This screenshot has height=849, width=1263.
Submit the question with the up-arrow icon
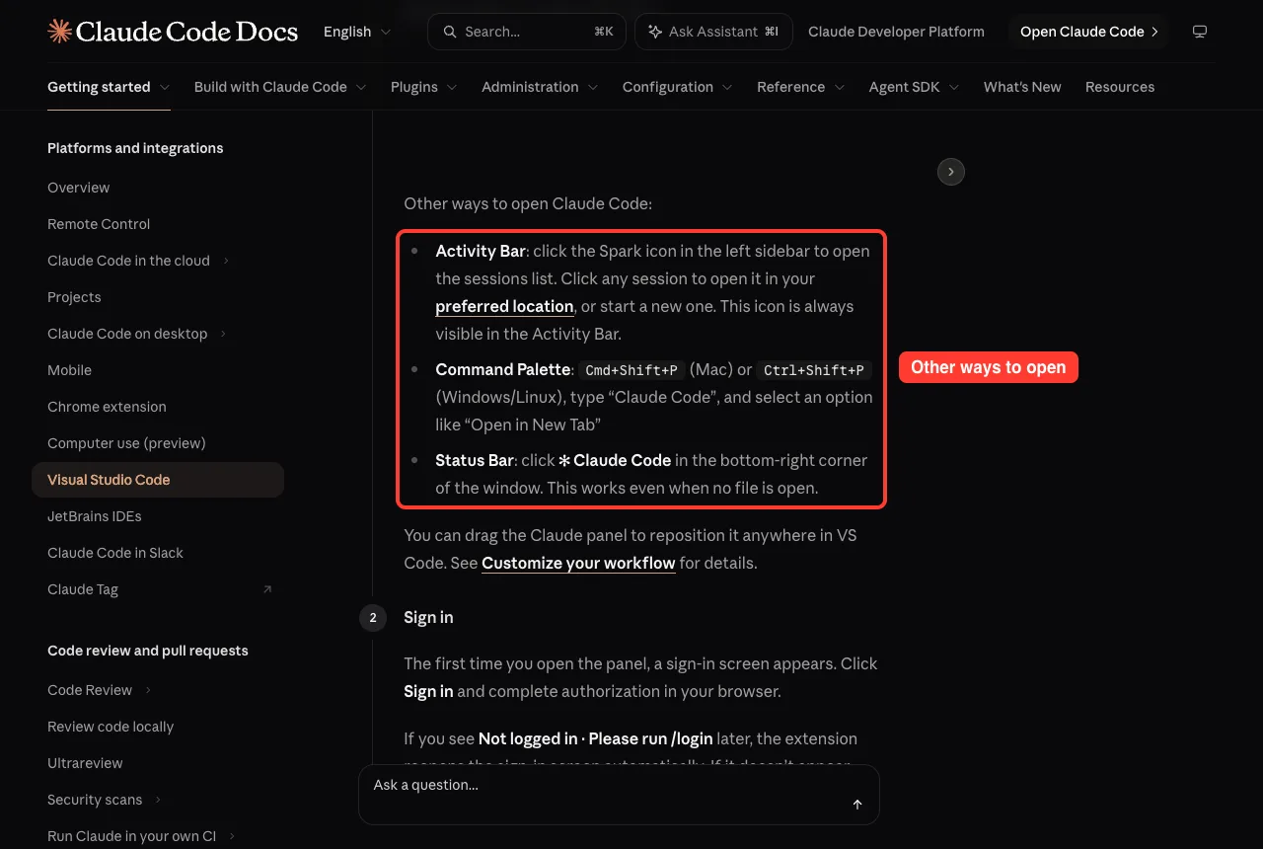(x=857, y=805)
